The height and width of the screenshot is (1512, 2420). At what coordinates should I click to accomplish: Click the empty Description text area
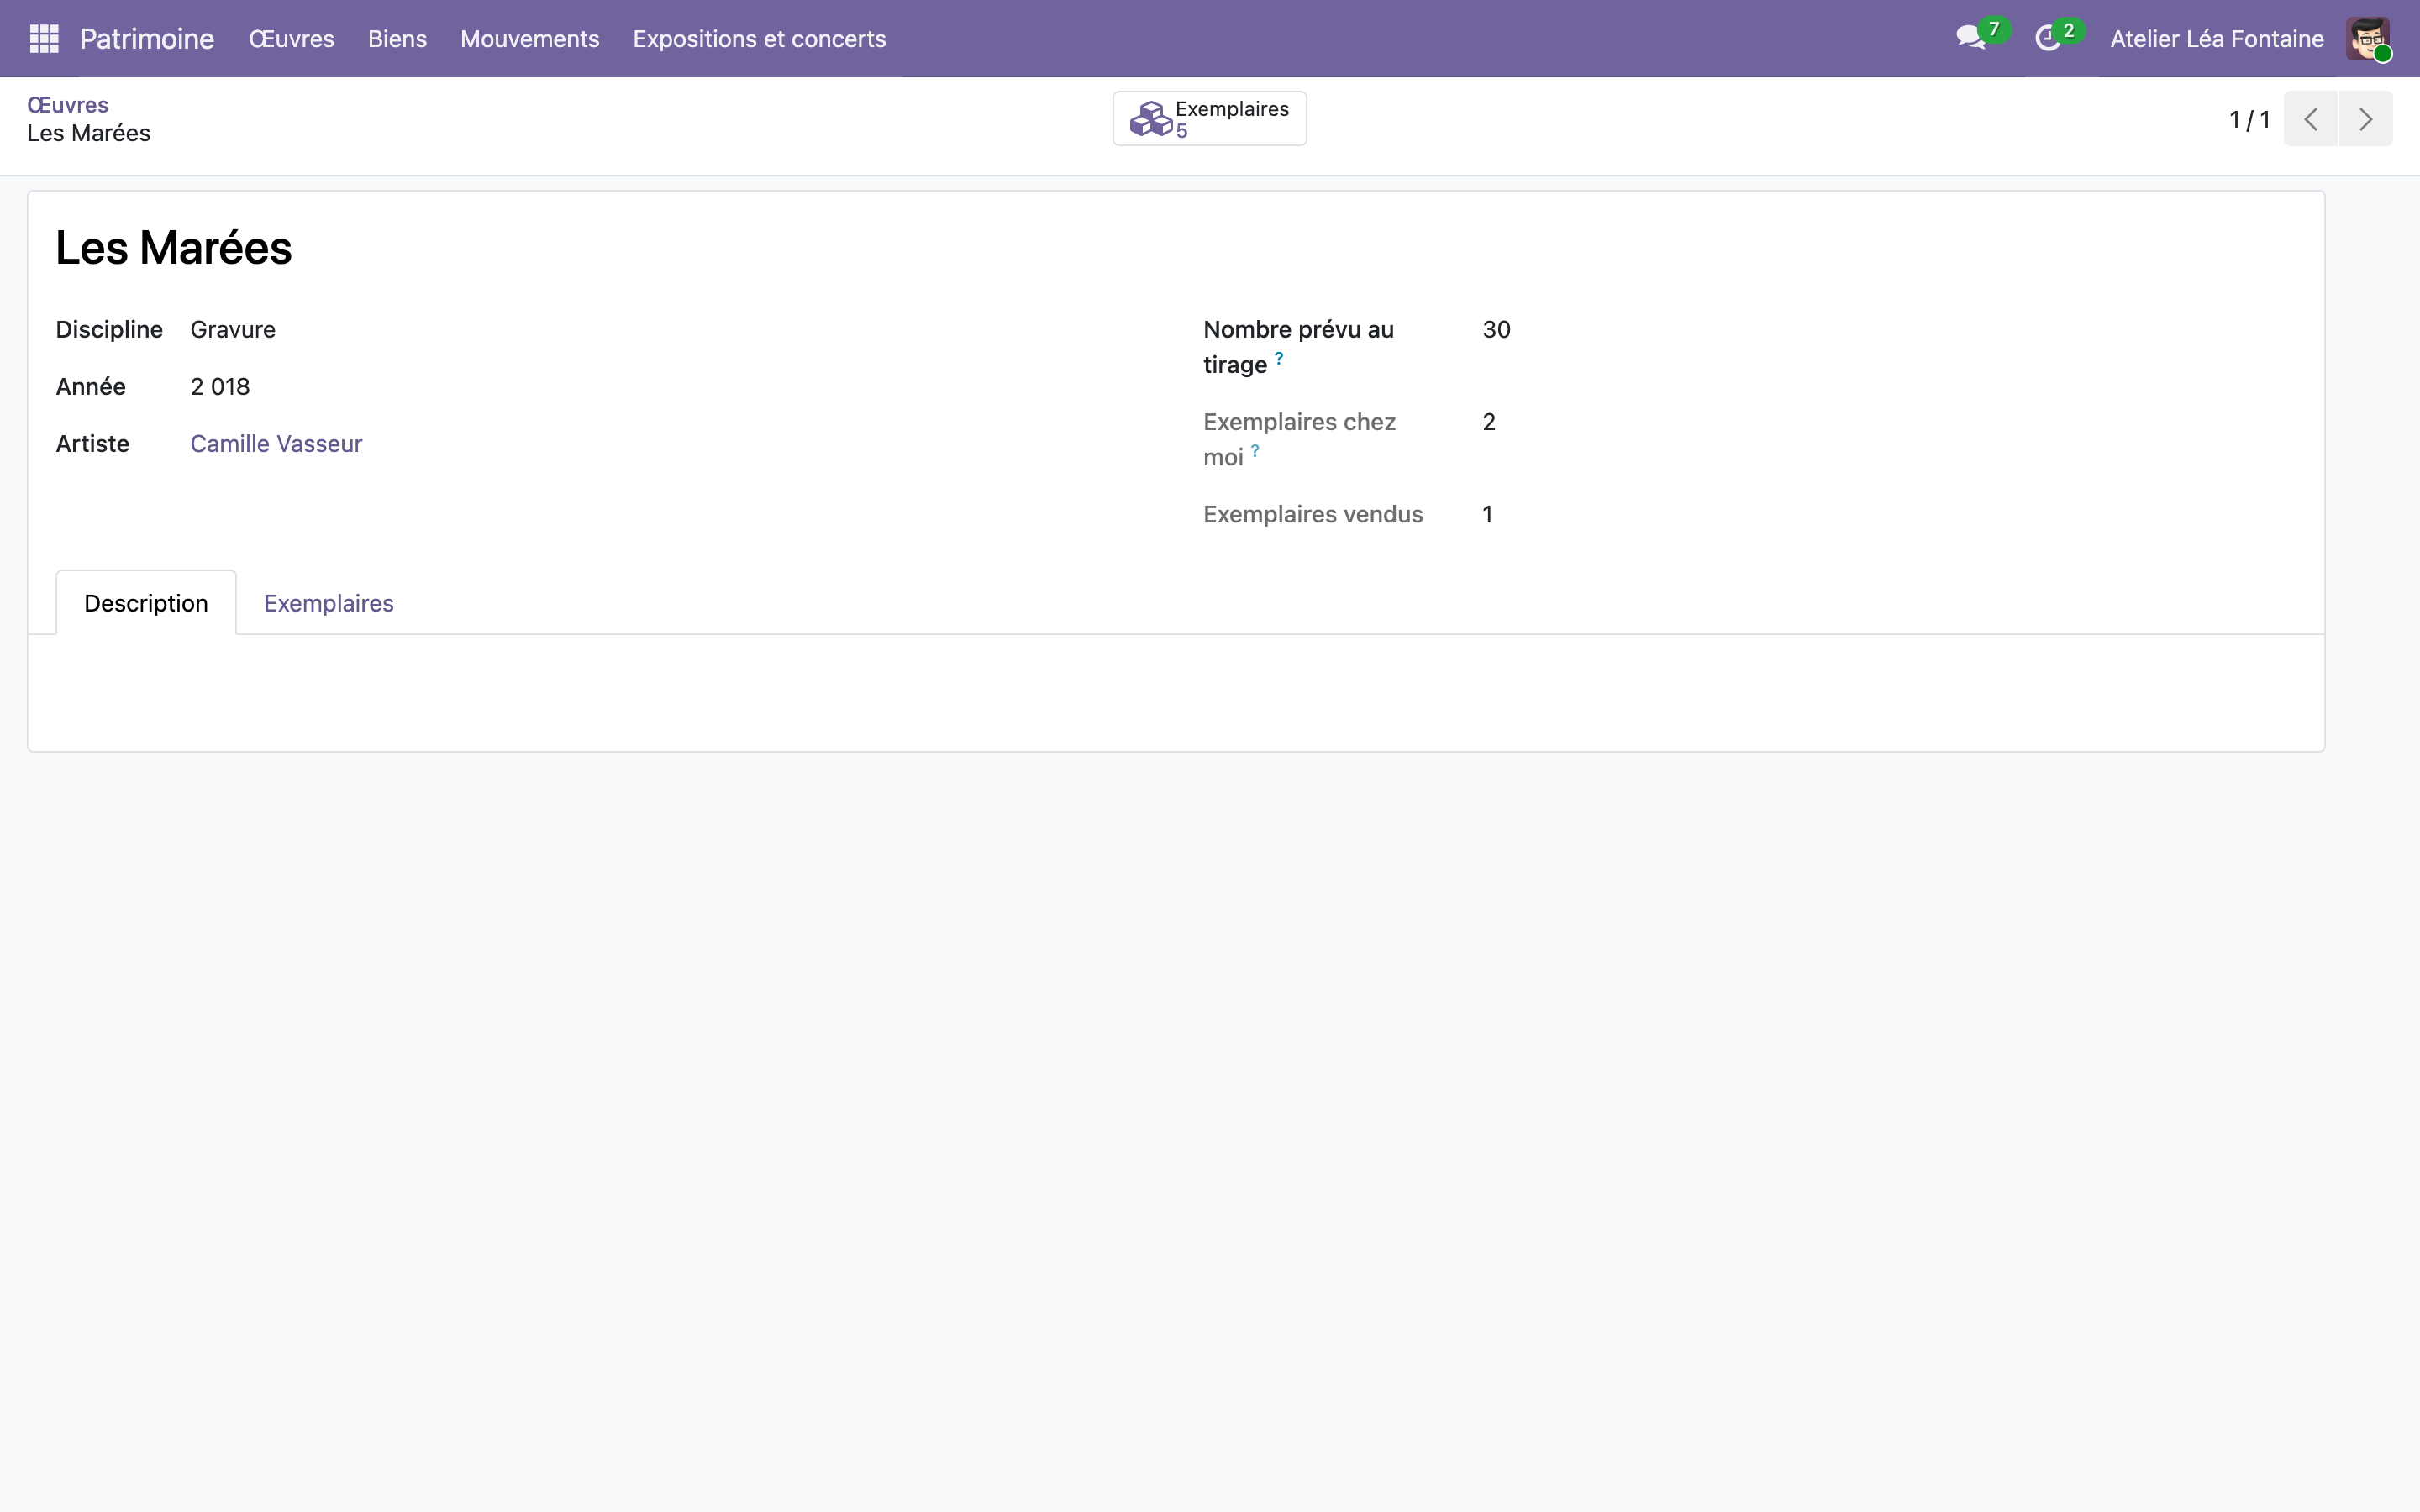point(1176,692)
